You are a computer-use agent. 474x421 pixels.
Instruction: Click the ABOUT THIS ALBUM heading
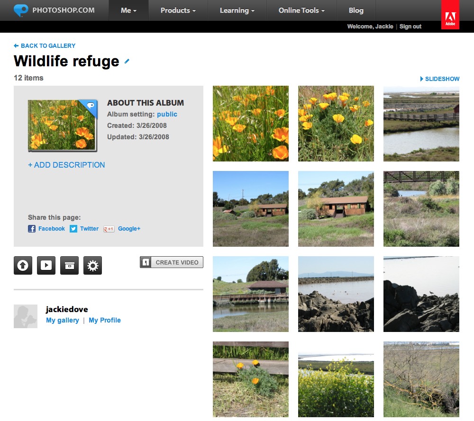point(146,103)
